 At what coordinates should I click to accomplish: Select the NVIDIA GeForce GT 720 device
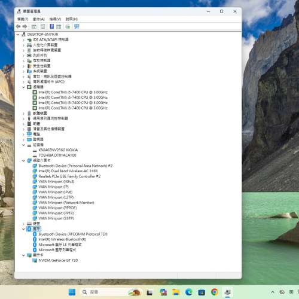pyautogui.click(x=58, y=260)
